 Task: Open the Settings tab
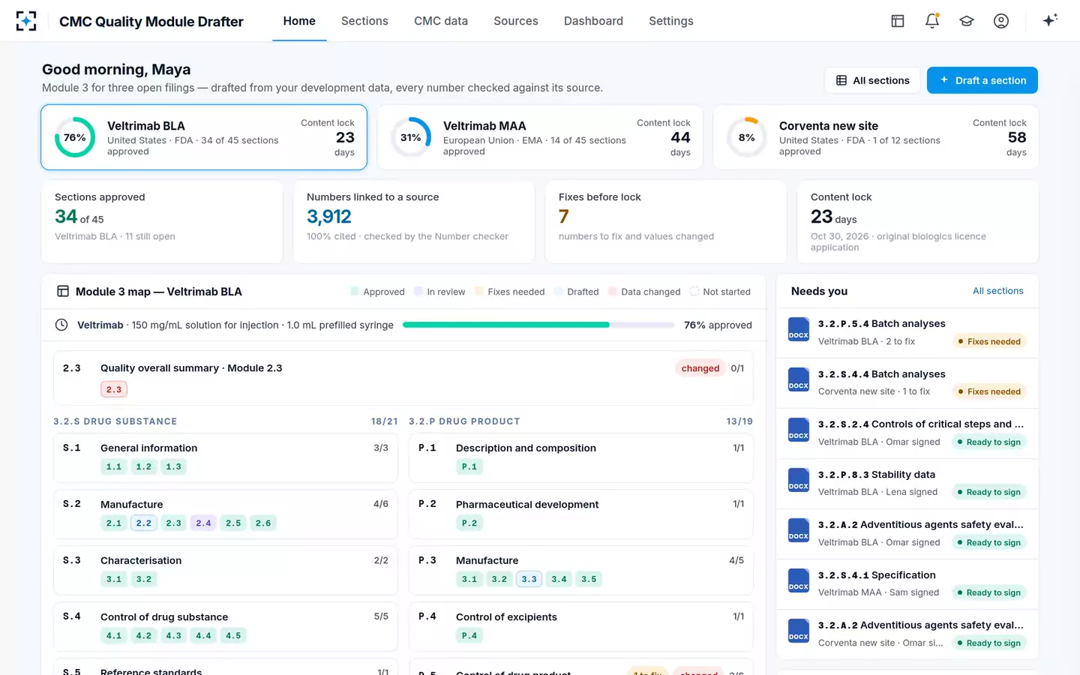tap(671, 21)
